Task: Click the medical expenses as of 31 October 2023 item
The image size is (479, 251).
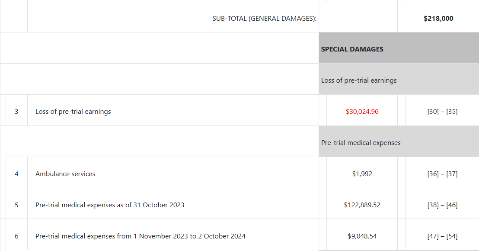Action: (x=110, y=205)
